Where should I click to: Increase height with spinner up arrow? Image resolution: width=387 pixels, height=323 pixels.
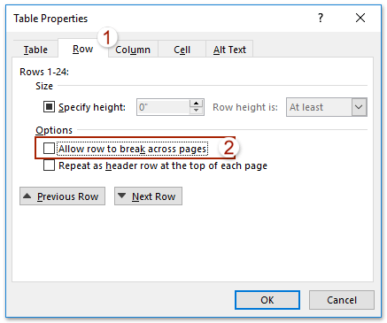[x=197, y=104]
